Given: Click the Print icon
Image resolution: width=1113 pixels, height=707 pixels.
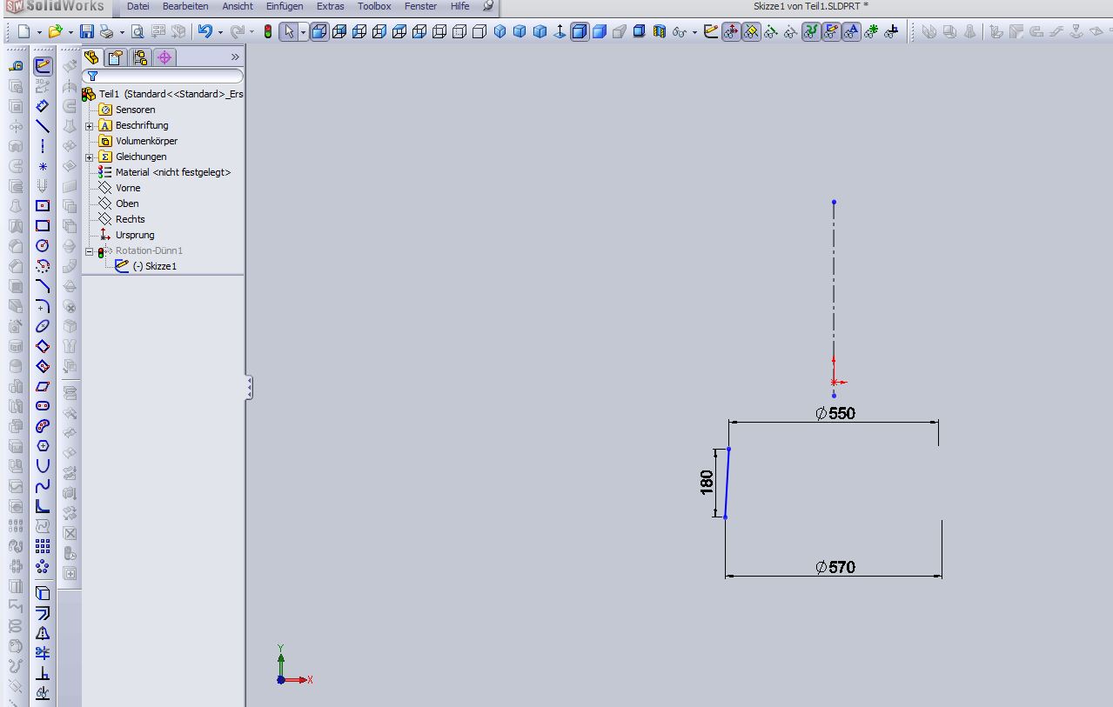Looking at the screenshot, I should [106, 32].
